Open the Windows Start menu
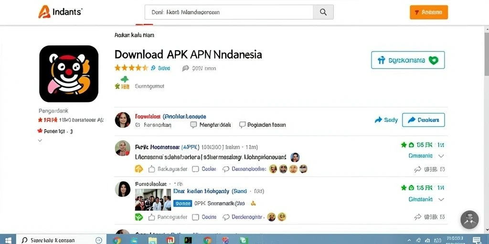Screen dimensions: 489x244 (8, 240)
